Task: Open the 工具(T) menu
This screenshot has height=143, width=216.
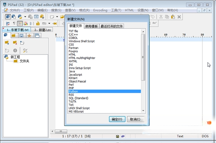Action: click(x=116, y=10)
